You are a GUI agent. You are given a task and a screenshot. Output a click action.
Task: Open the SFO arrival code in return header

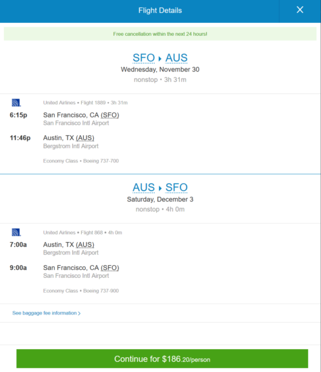point(176,187)
